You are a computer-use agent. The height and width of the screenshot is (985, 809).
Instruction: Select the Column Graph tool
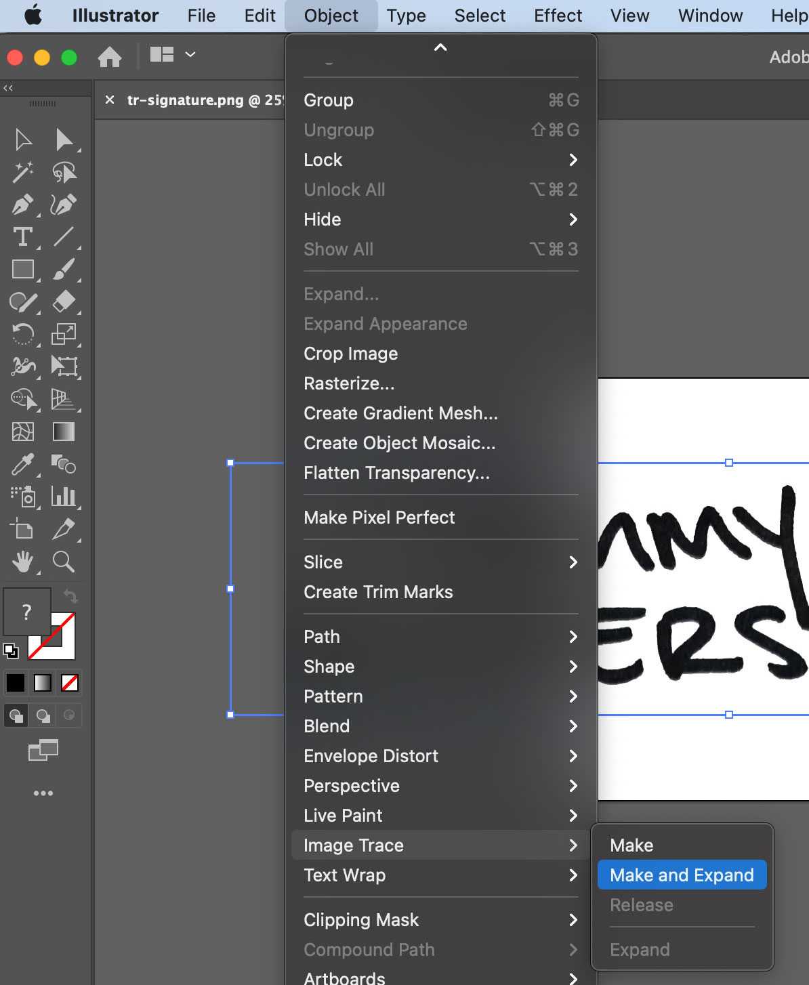point(64,497)
